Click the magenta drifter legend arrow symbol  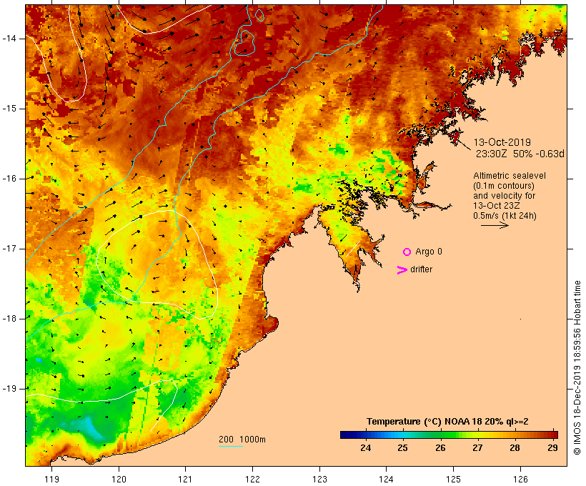pyautogui.click(x=402, y=270)
